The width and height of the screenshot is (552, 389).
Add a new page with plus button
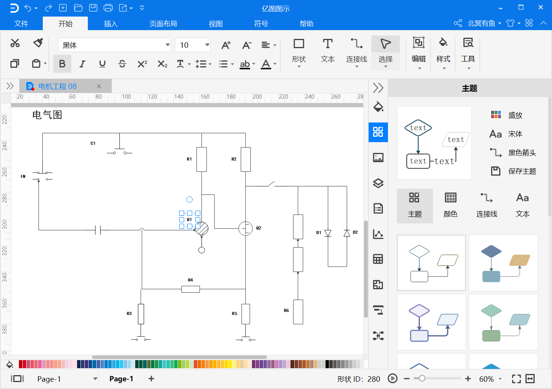[151, 379]
